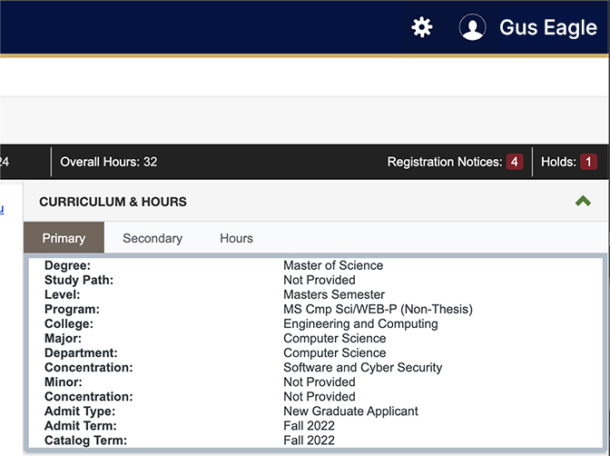Click the Admit Term Fall 2022 value
Screen dimensions: 610x456
(309, 426)
